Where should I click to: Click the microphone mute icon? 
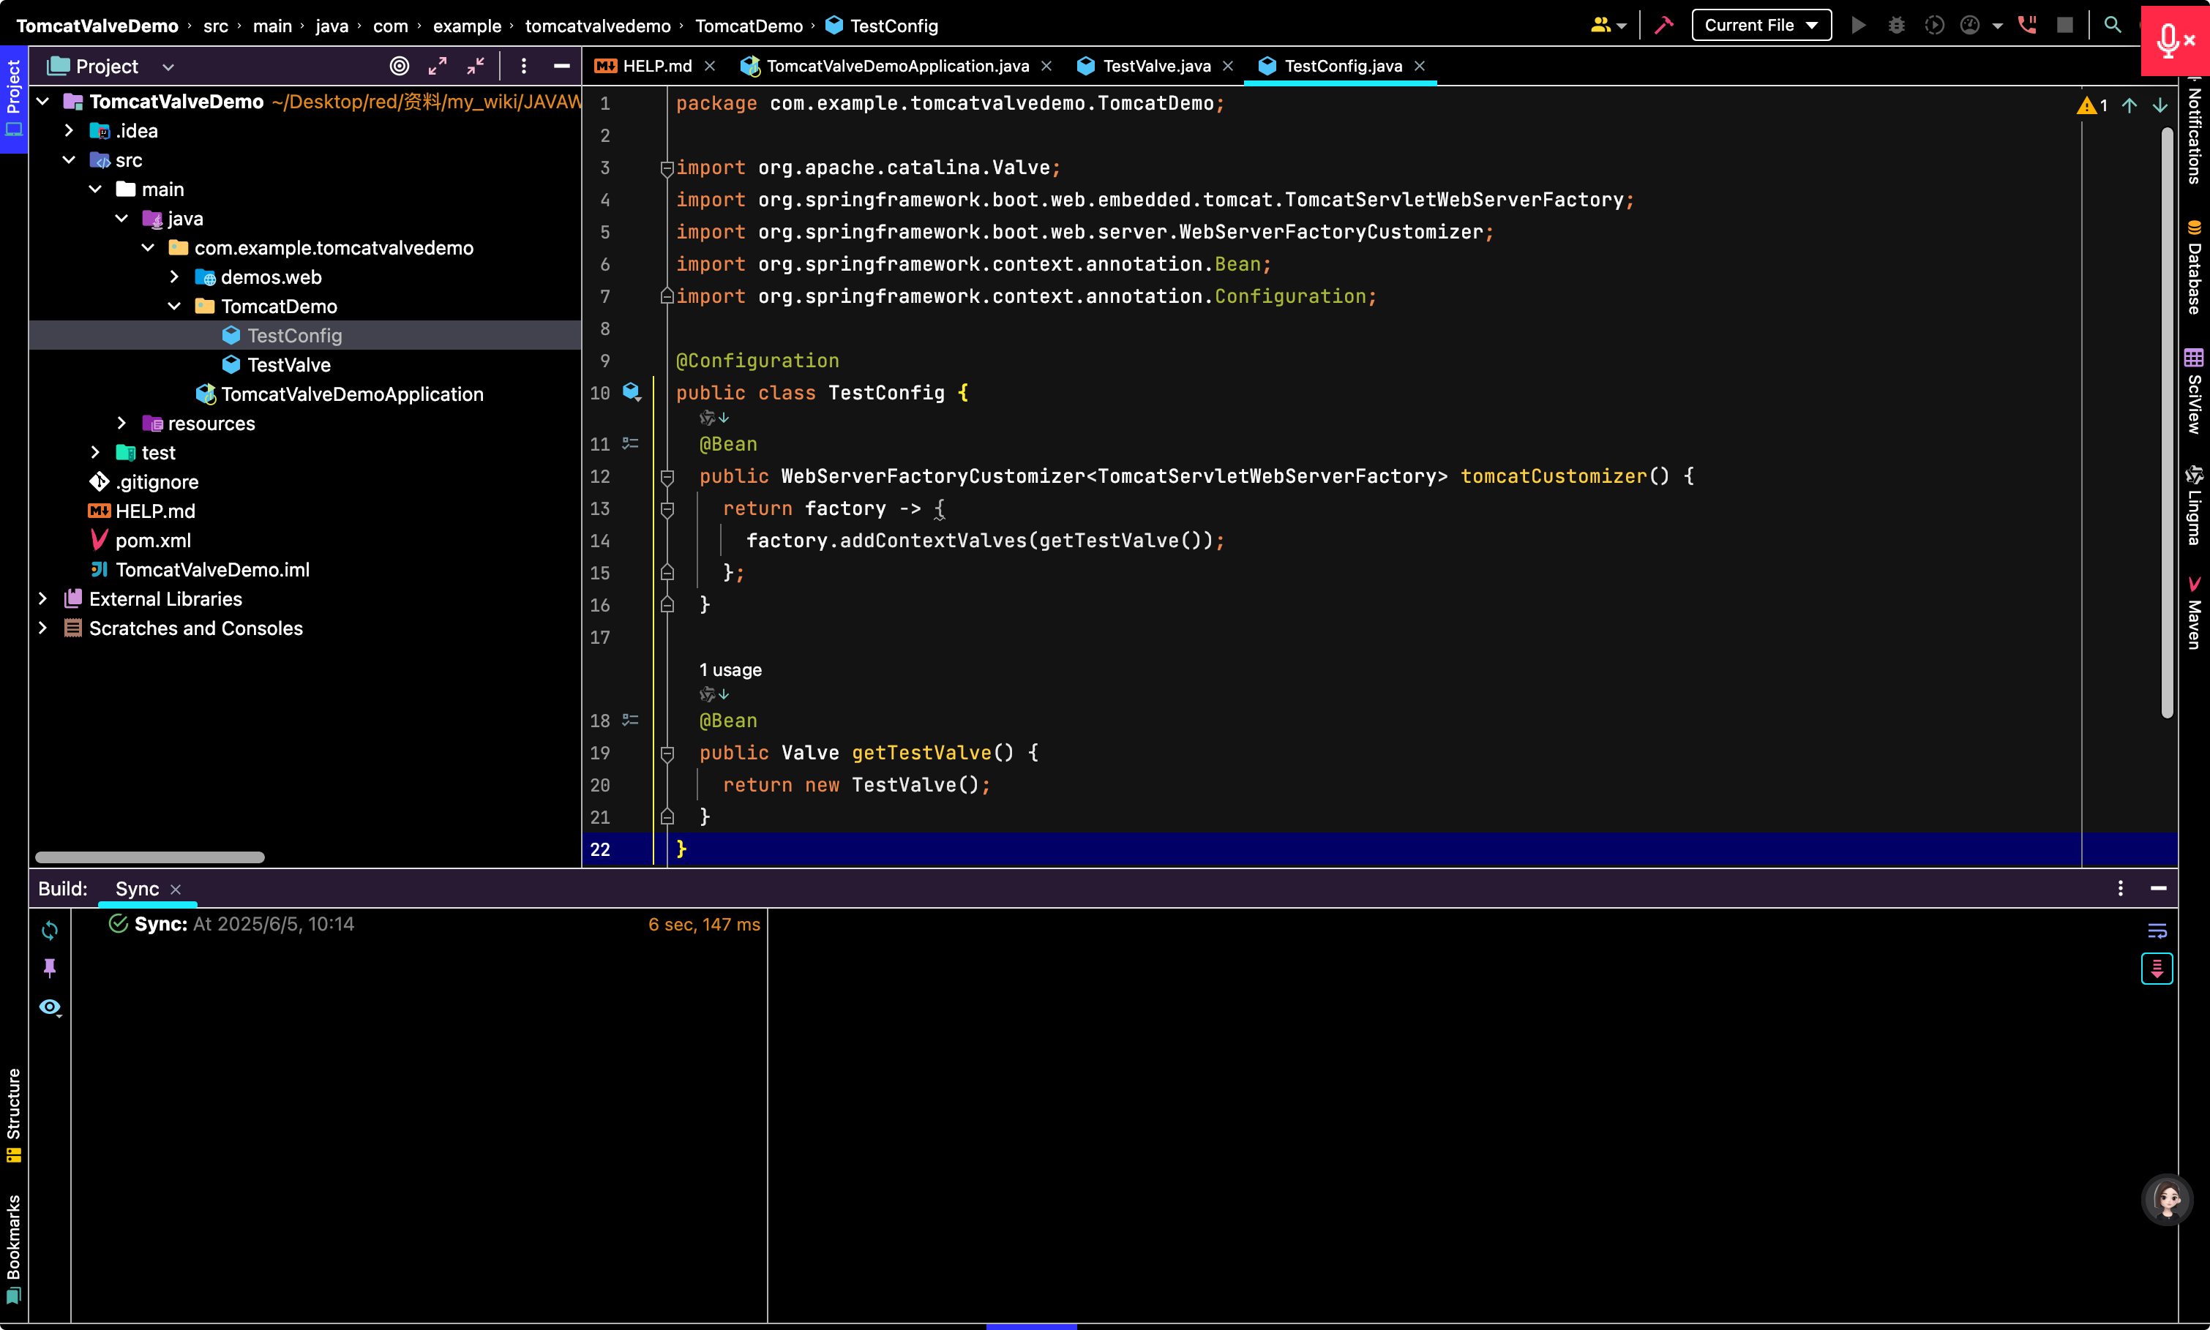(x=2174, y=40)
